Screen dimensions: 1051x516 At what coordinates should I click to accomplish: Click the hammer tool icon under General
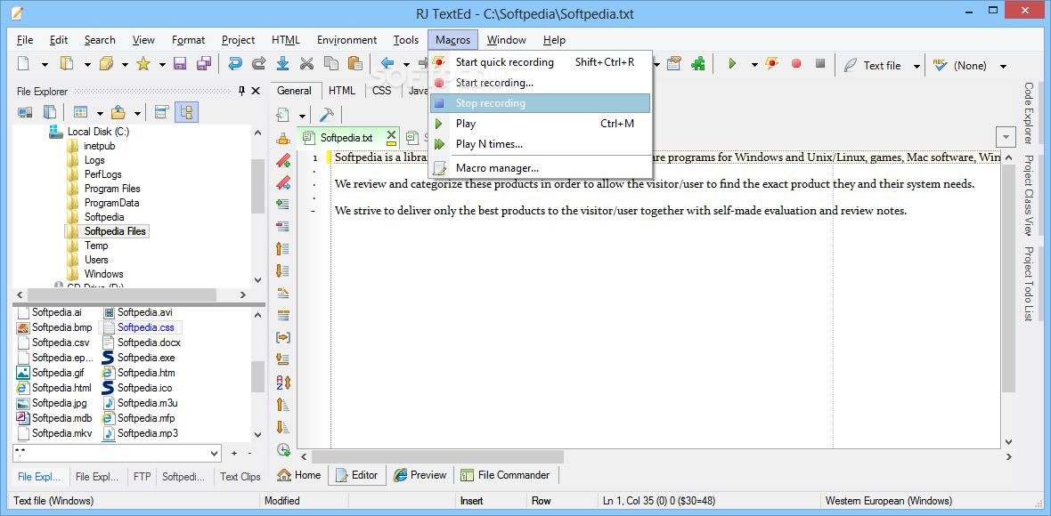(327, 115)
